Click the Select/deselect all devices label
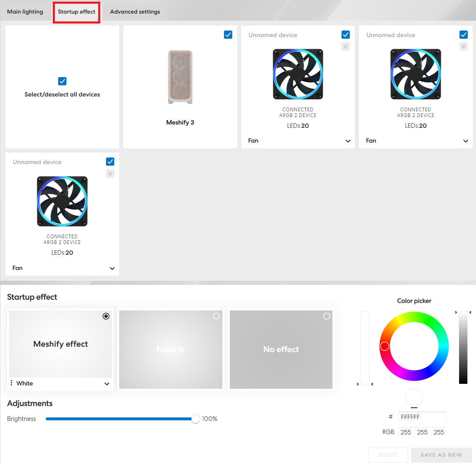Viewport: 476px width, 465px height. point(62,94)
